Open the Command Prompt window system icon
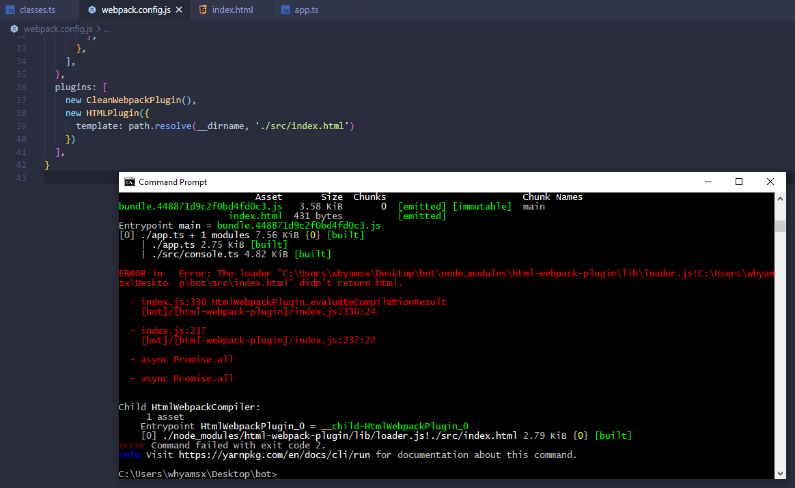This screenshot has height=488, width=795. [x=129, y=182]
